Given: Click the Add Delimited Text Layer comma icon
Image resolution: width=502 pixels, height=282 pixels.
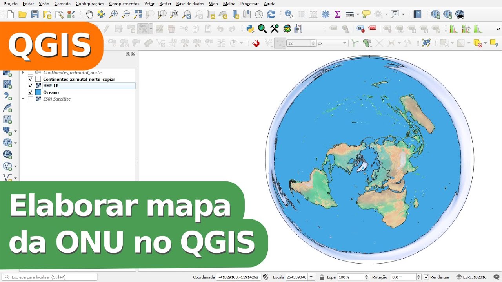Looking at the screenshot, I should (7, 96).
